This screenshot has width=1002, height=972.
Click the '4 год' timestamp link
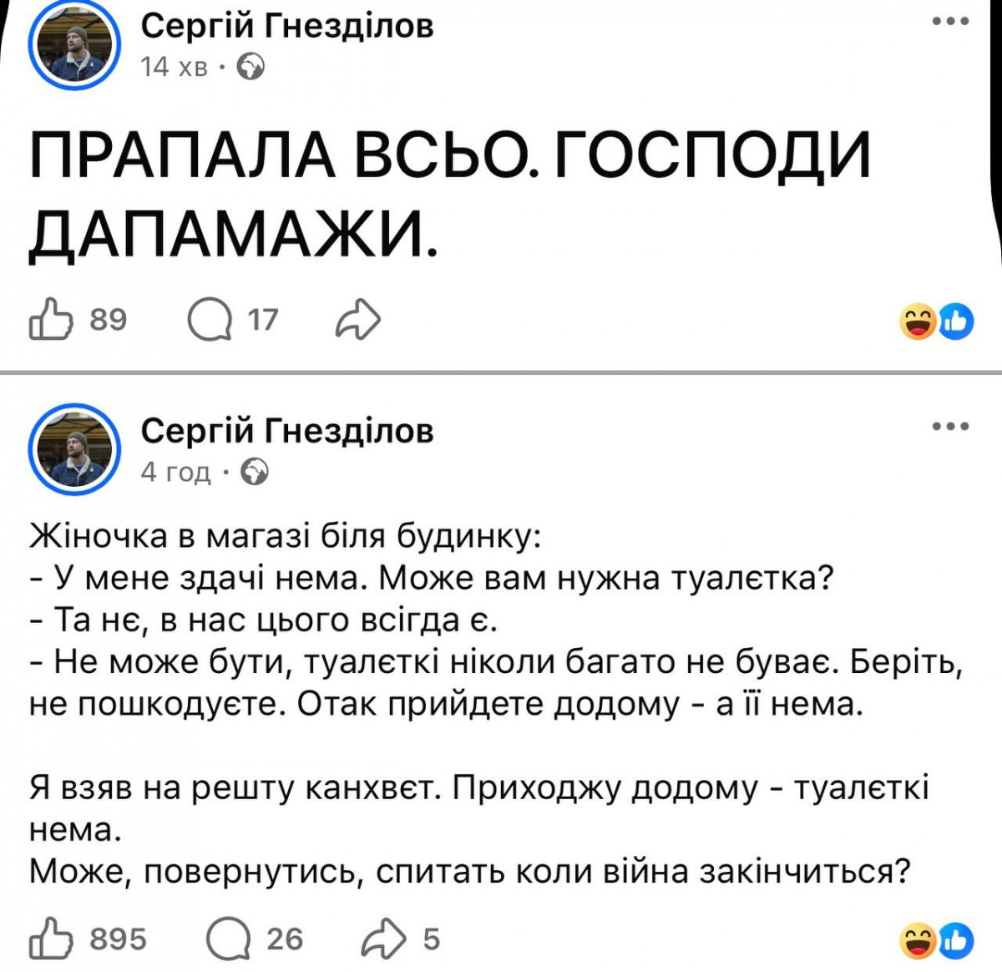tap(175, 473)
